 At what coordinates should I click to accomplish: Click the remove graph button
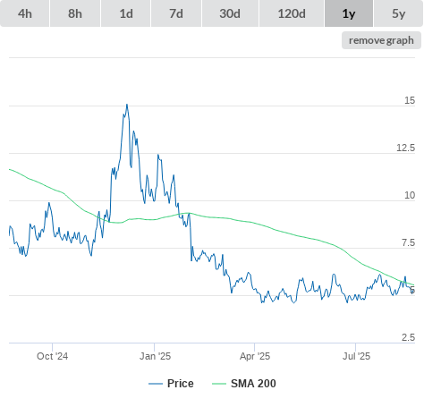pos(381,40)
